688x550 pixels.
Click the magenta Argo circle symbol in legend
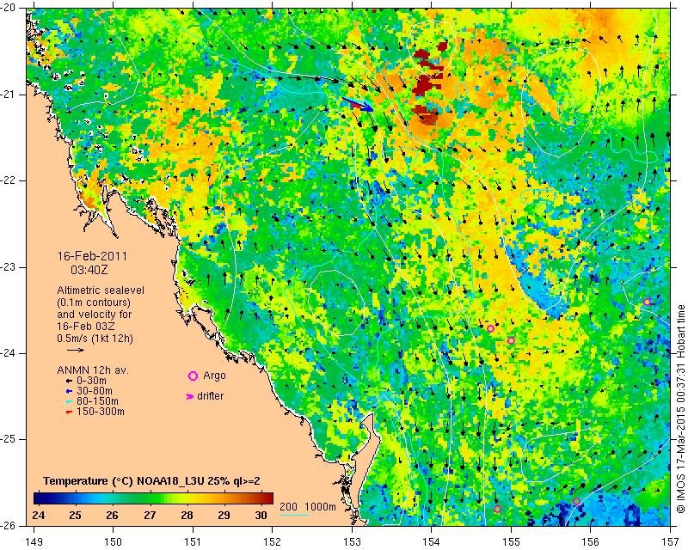pos(193,376)
